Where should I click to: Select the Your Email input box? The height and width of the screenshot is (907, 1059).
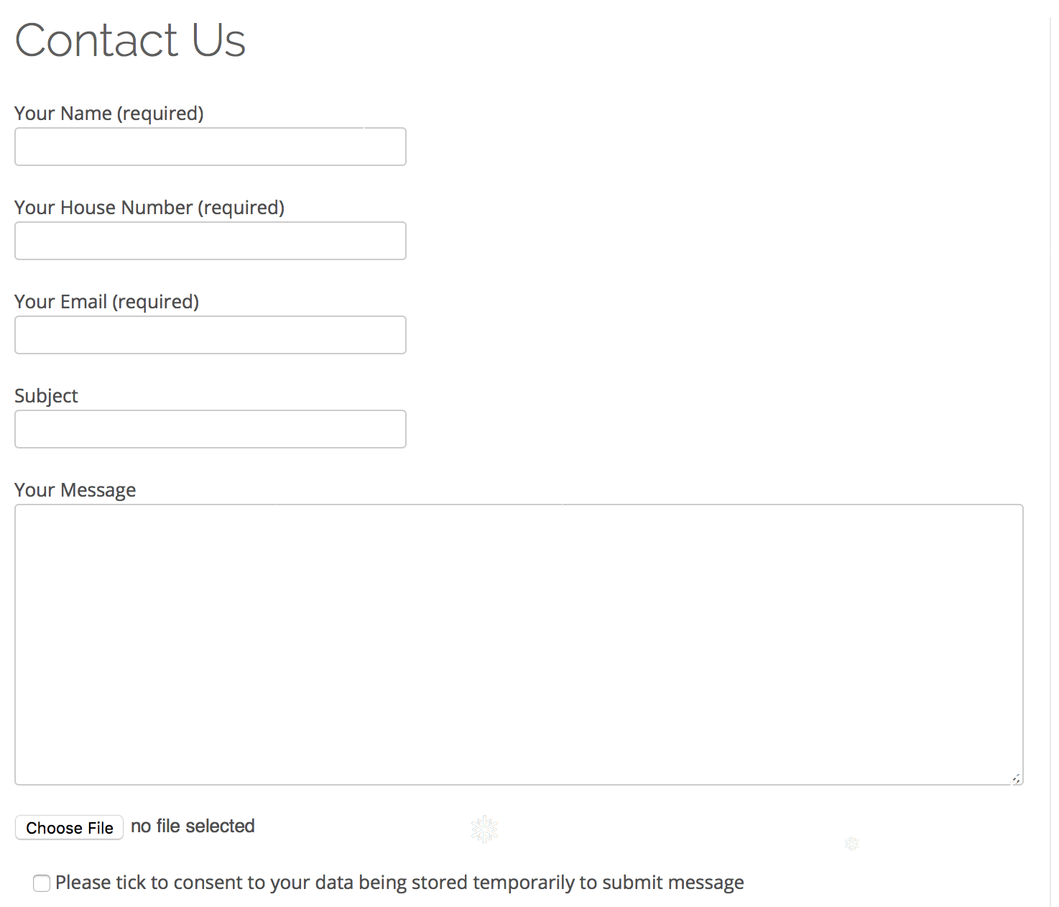point(211,335)
